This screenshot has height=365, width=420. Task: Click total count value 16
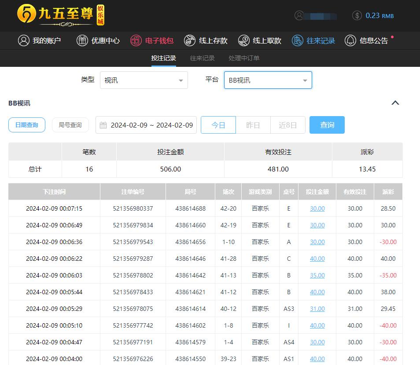(x=89, y=169)
